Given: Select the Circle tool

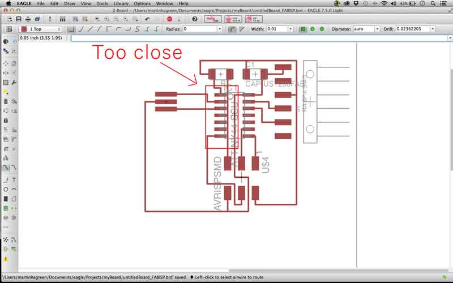Looking at the screenshot, I should (x=6, y=190).
